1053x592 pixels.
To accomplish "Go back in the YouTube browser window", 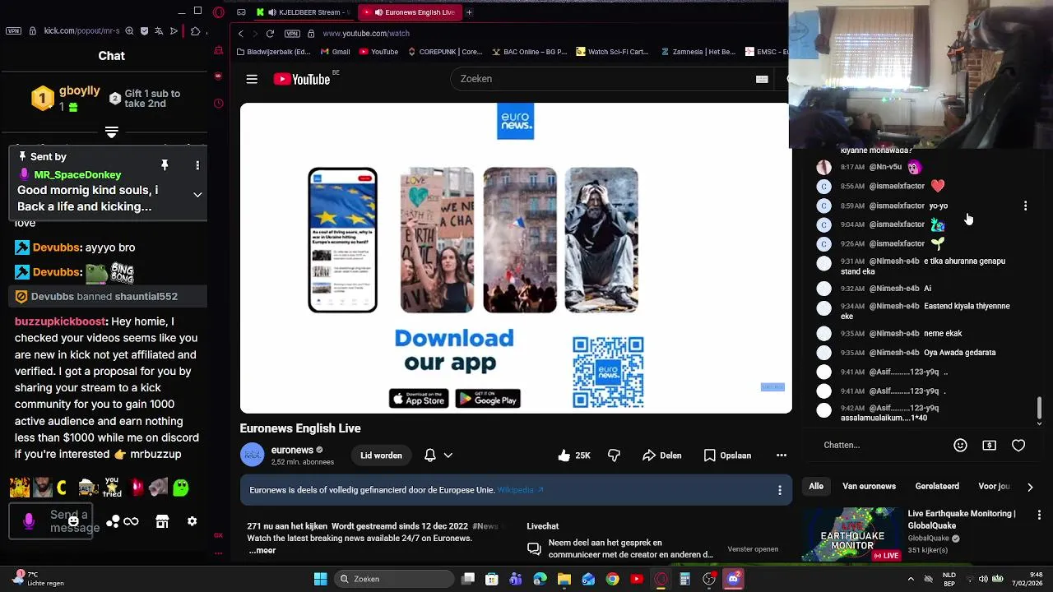I will (240, 34).
